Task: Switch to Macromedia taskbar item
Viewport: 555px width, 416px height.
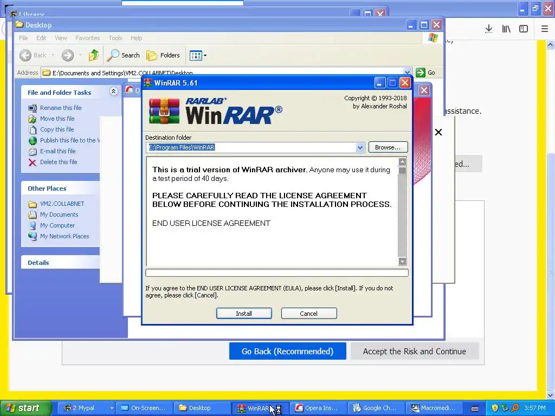Action: (x=434, y=408)
